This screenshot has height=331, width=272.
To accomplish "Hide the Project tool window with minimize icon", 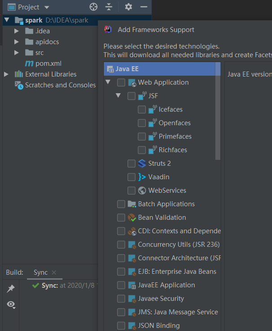I will (x=144, y=7).
